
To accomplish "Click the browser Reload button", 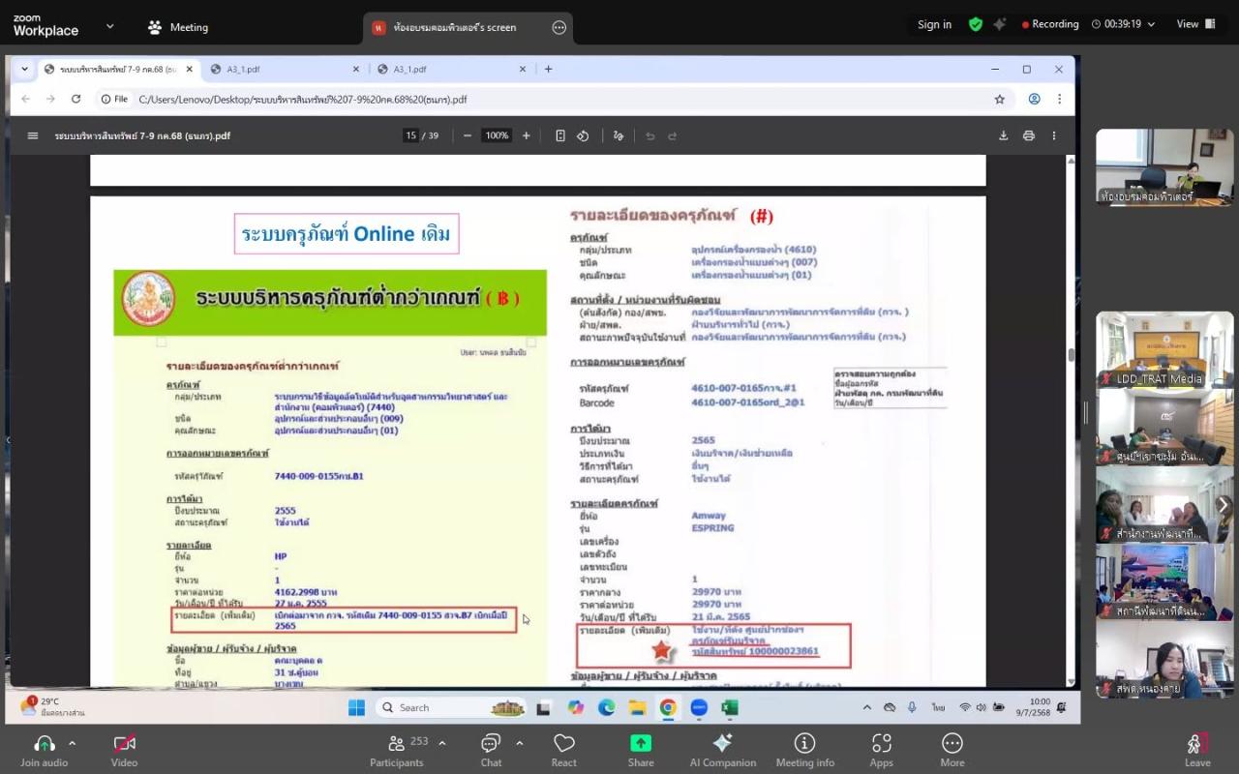I will coord(76,99).
